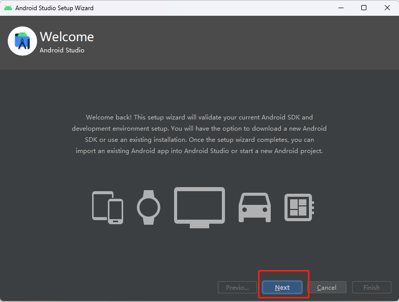399x302 pixels.
Task: Click the Android Studio subtitle under Welcome
Action: coord(62,50)
